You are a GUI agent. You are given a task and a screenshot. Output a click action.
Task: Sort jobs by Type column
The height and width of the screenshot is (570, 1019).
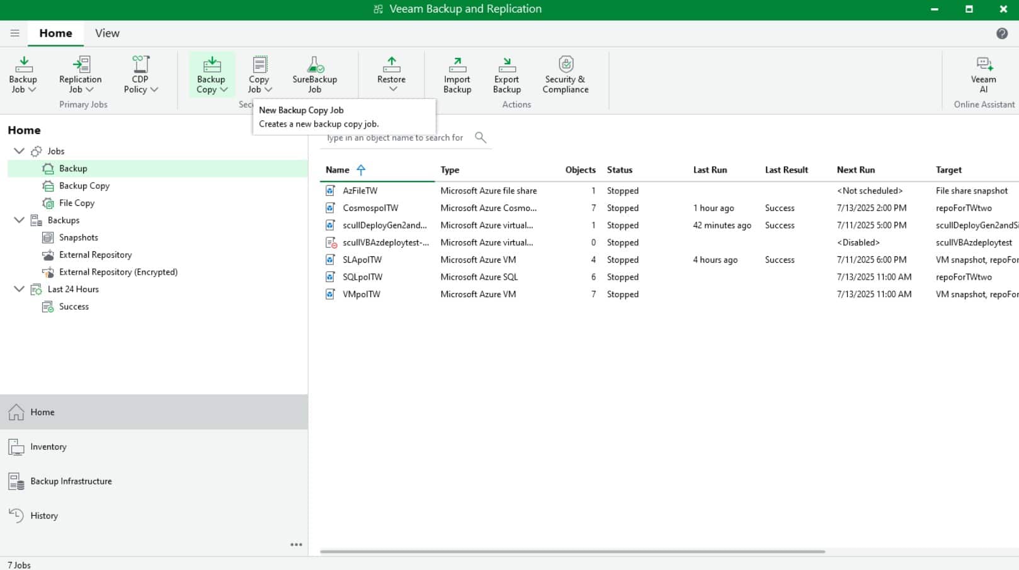(450, 170)
